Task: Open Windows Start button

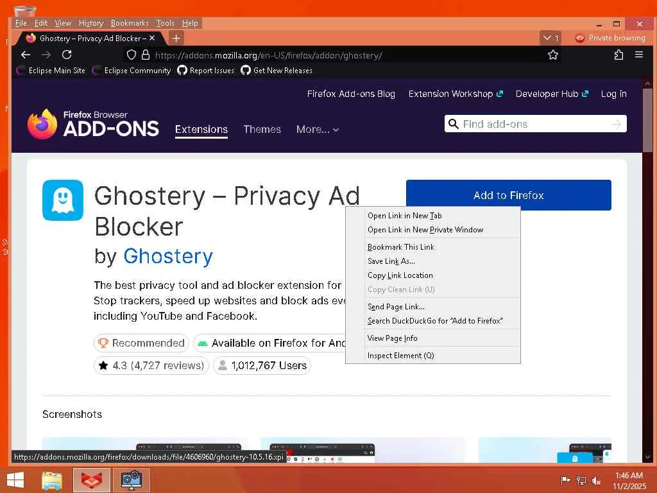Action: click(x=15, y=480)
